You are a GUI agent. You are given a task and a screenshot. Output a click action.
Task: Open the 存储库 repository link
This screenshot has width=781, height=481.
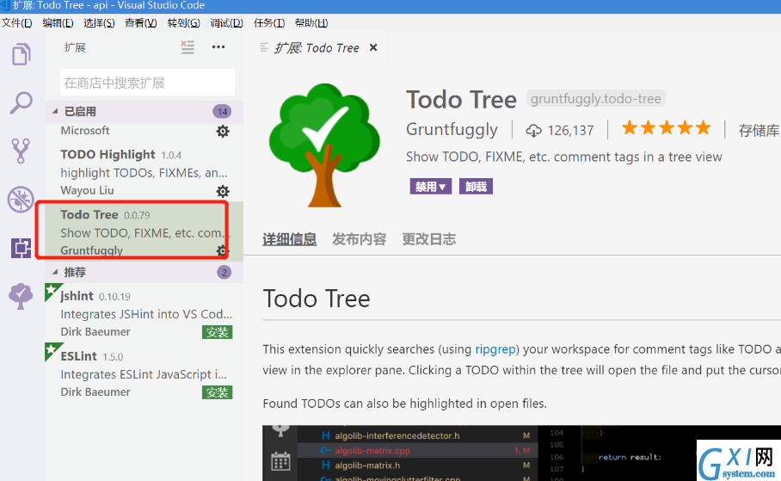(x=759, y=131)
